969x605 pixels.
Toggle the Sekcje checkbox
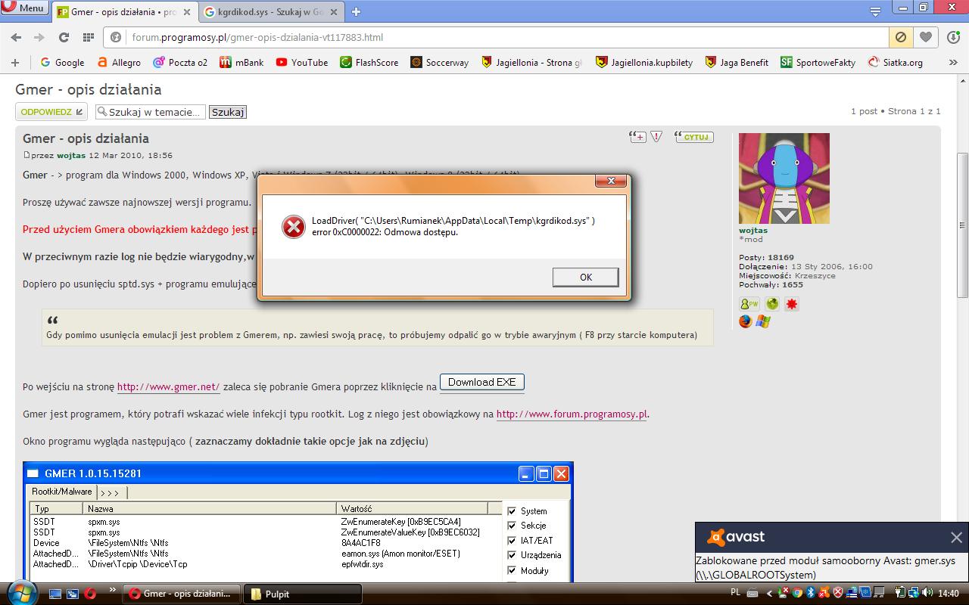point(512,526)
